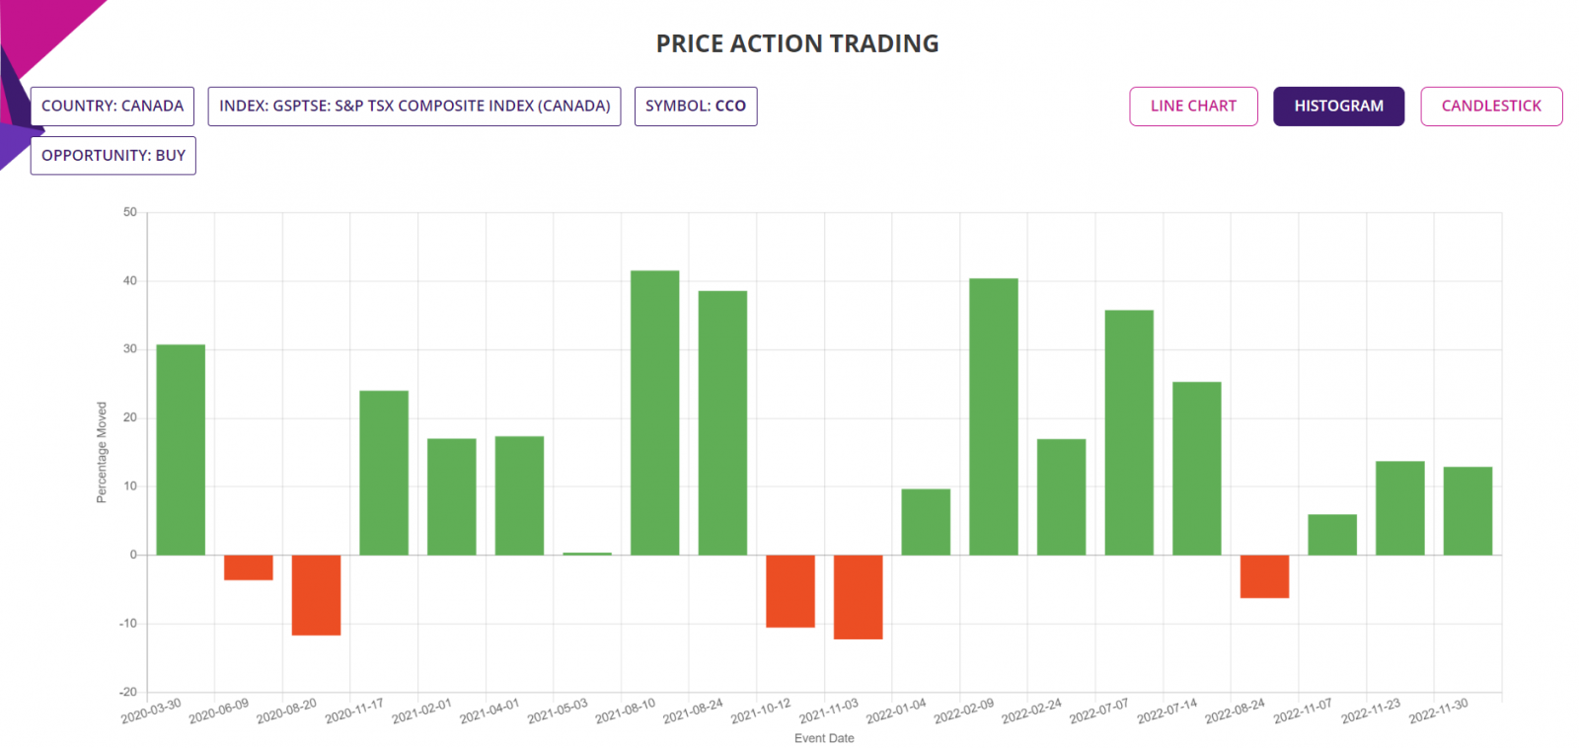Click the Index: GSPTSE filter tag
The height and width of the screenshot is (748, 1579).
[x=414, y=107]
